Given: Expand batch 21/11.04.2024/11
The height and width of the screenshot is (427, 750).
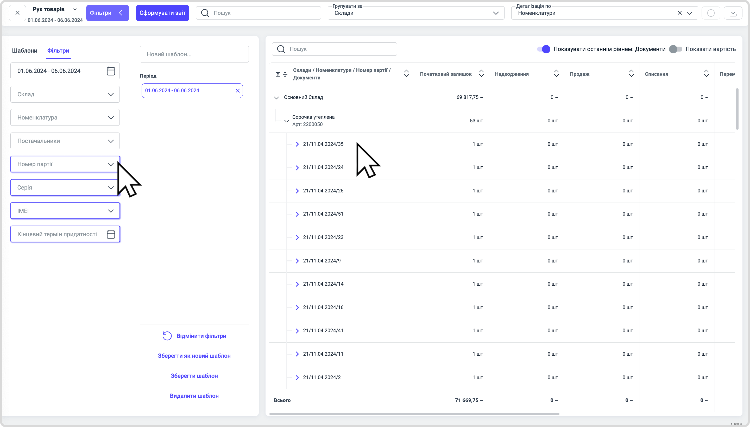Looking at the screenshot, I should (297, 354).
